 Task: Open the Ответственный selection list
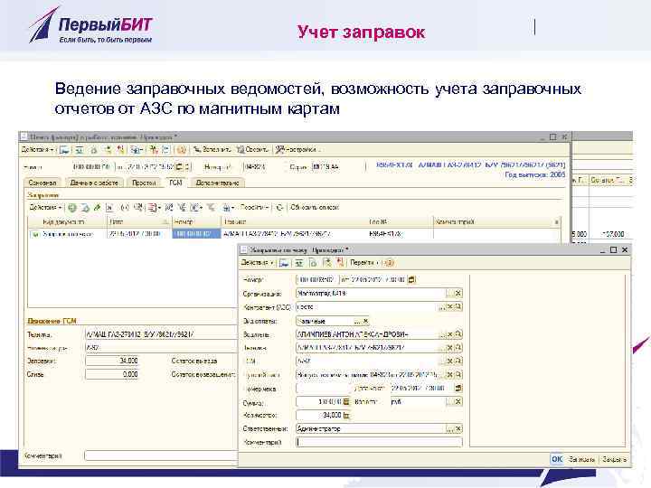[449, 428]
